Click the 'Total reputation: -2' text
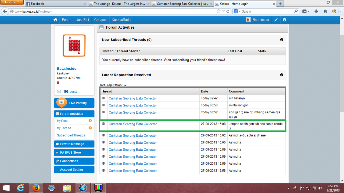344x193 pixels. (x=113, y=85)
